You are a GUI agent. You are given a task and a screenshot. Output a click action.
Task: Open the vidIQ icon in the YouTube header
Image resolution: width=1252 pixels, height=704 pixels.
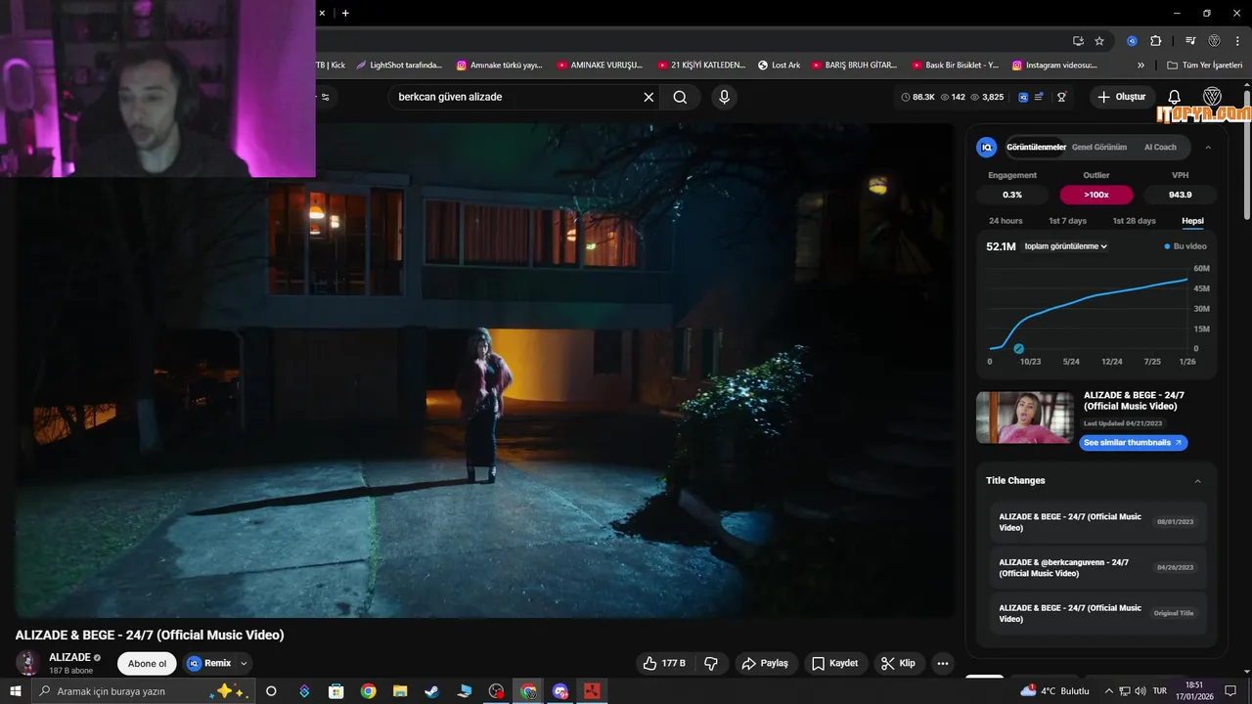coord(1023,97)
